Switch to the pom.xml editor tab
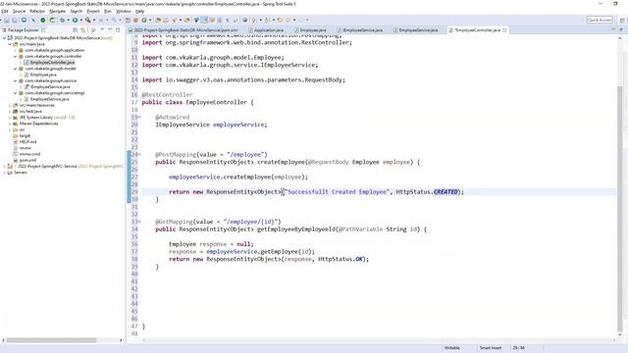Image resolution: width=628 pixels, height=353 pixels. click(x=183, y=30)
